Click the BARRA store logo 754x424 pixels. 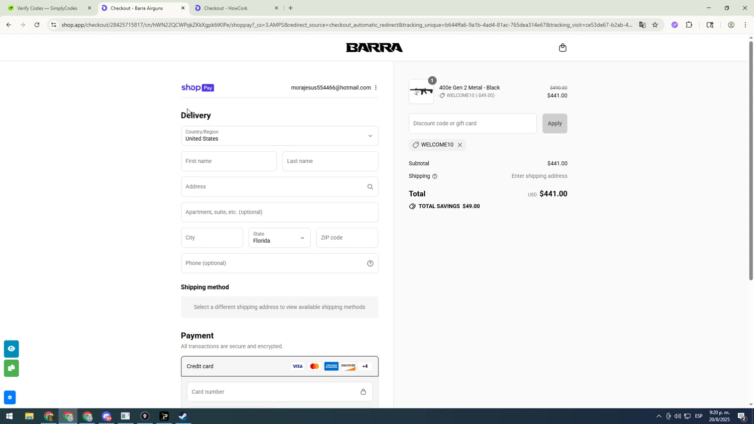pos(374,48)
